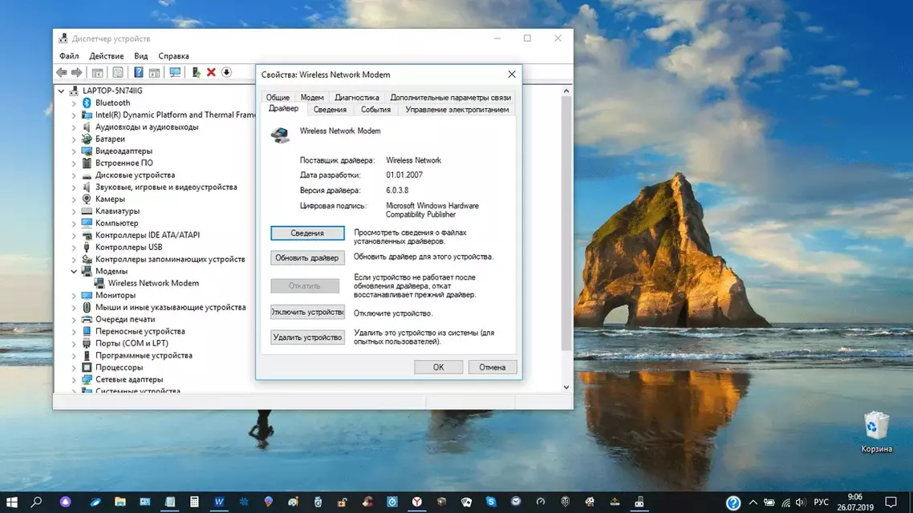Click the Обновить драйвер button
Screen dimensions: 913x513
(x=306, y=257)
